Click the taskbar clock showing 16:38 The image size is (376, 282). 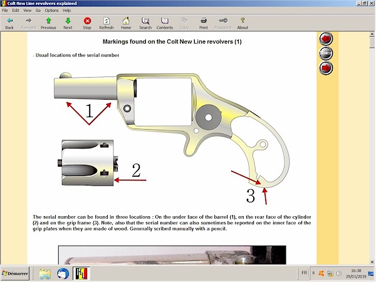click(x=356, y=273)
